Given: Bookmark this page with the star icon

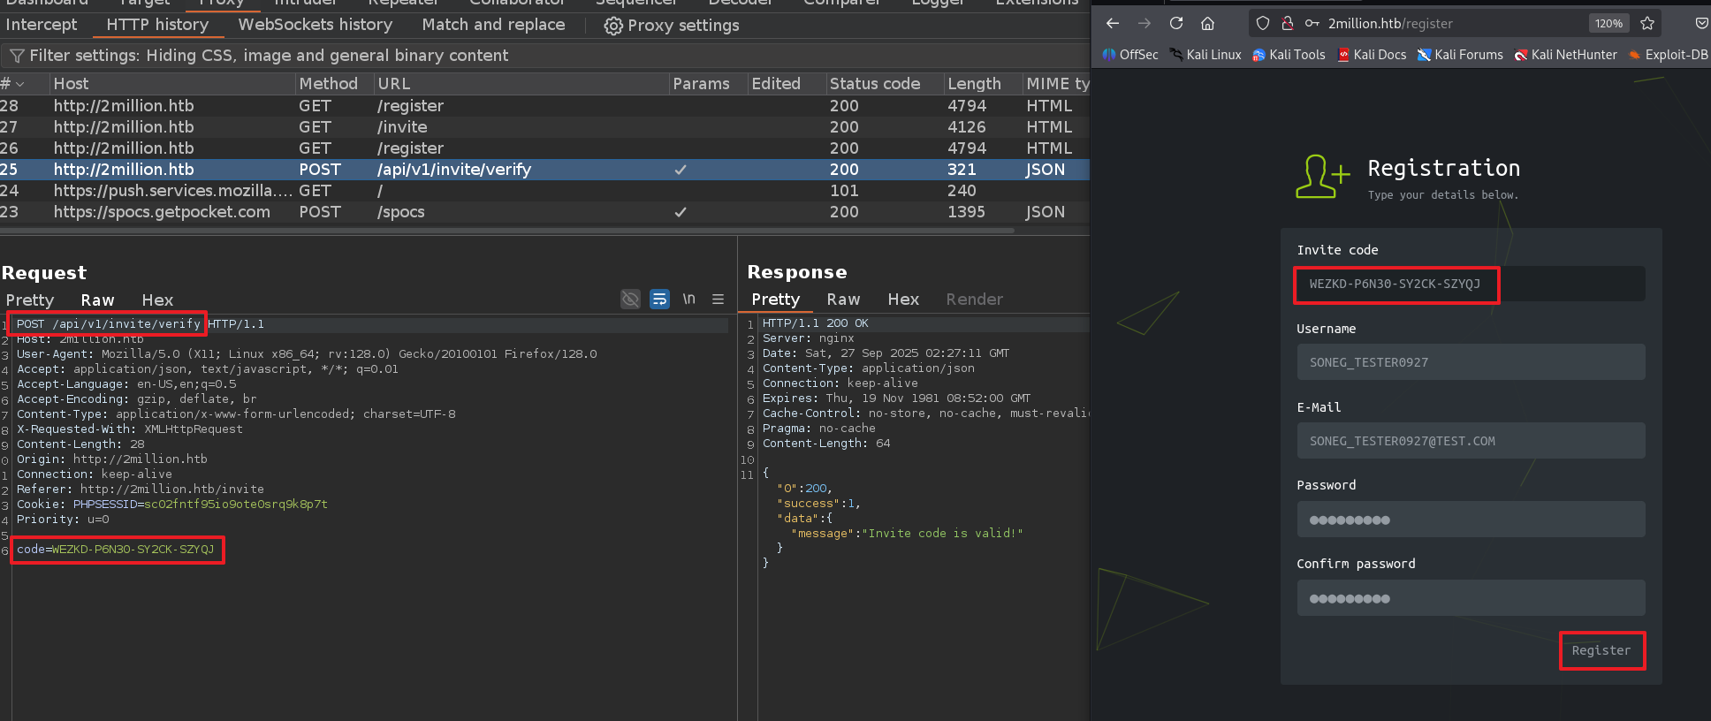Looking at the screenshot, I should click(x=1647, y=24).
